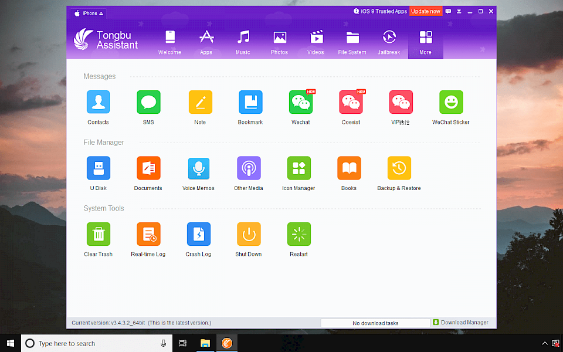The width and height of the screenshot is (563, 352).
Task: Open the Books manager
Action: [x=349, y=168]
